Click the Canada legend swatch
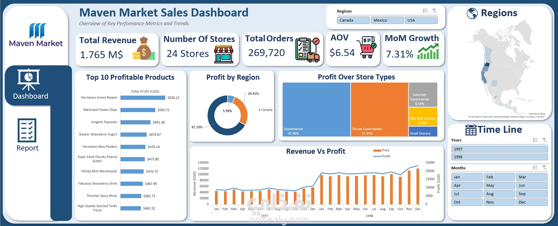Image resolution: width=558 pixels, height=226 pixels. click(x=260, y=110)
